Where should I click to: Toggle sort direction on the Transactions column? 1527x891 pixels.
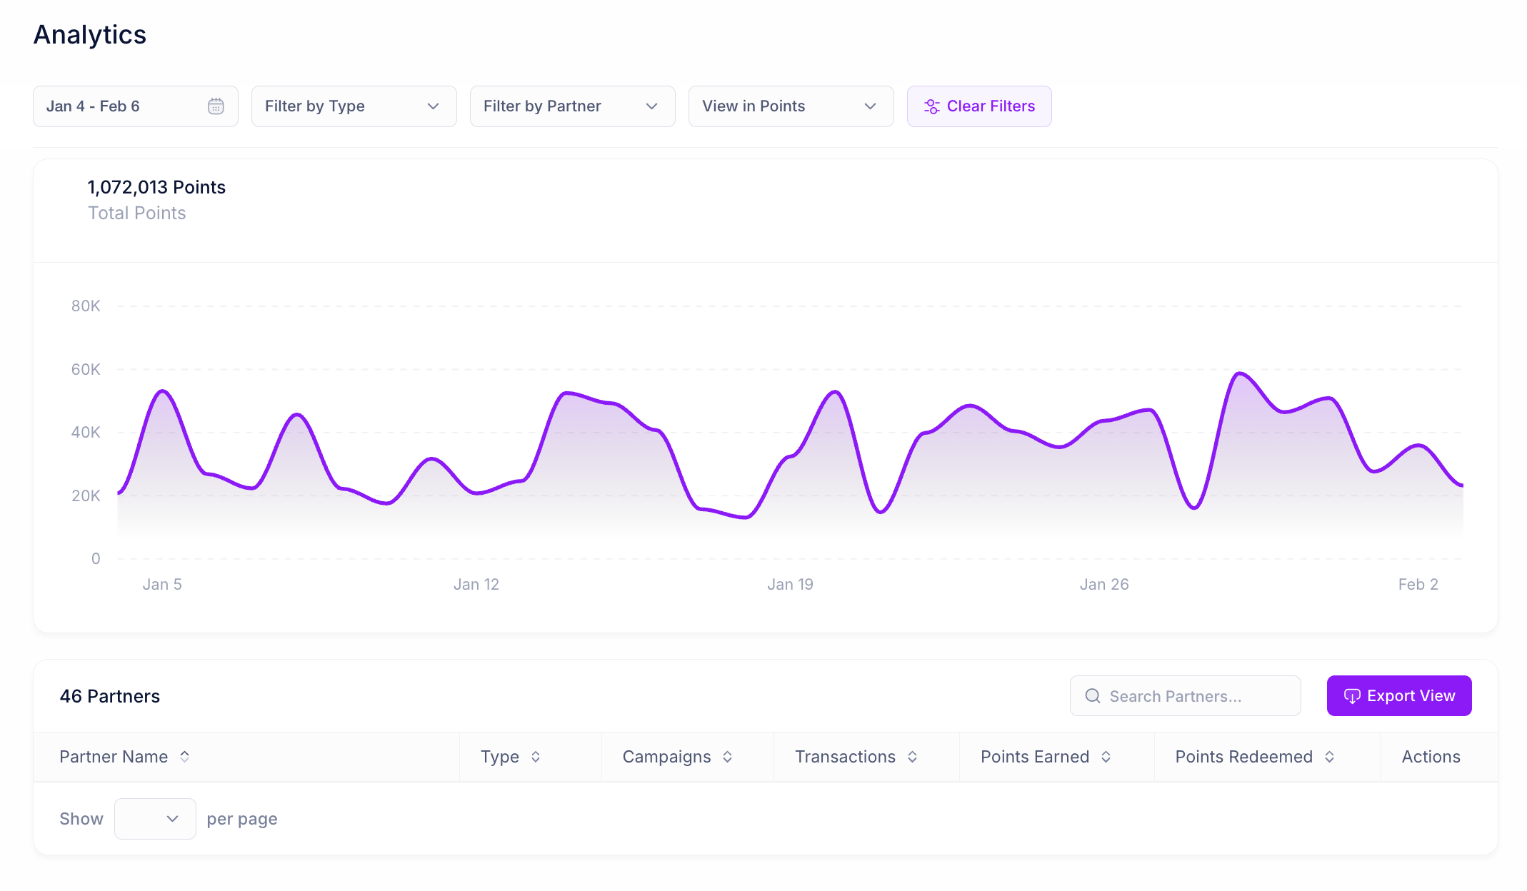(x=912, y=756)
